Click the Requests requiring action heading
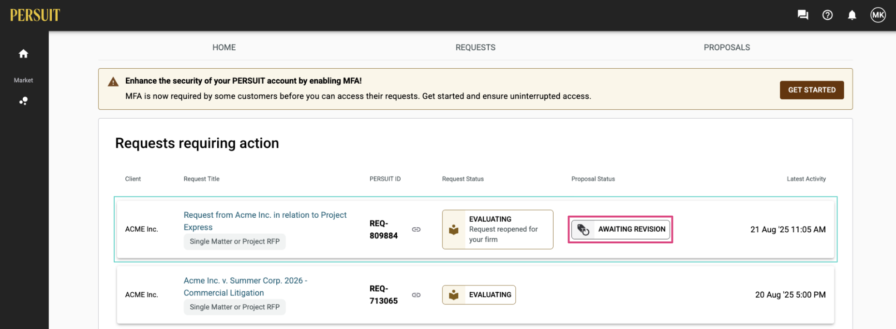 click(197, 143)
